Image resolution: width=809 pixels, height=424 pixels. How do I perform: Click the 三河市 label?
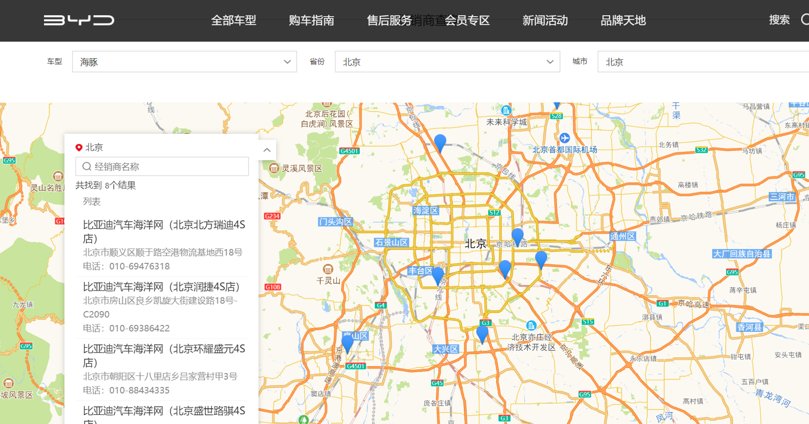782,197
